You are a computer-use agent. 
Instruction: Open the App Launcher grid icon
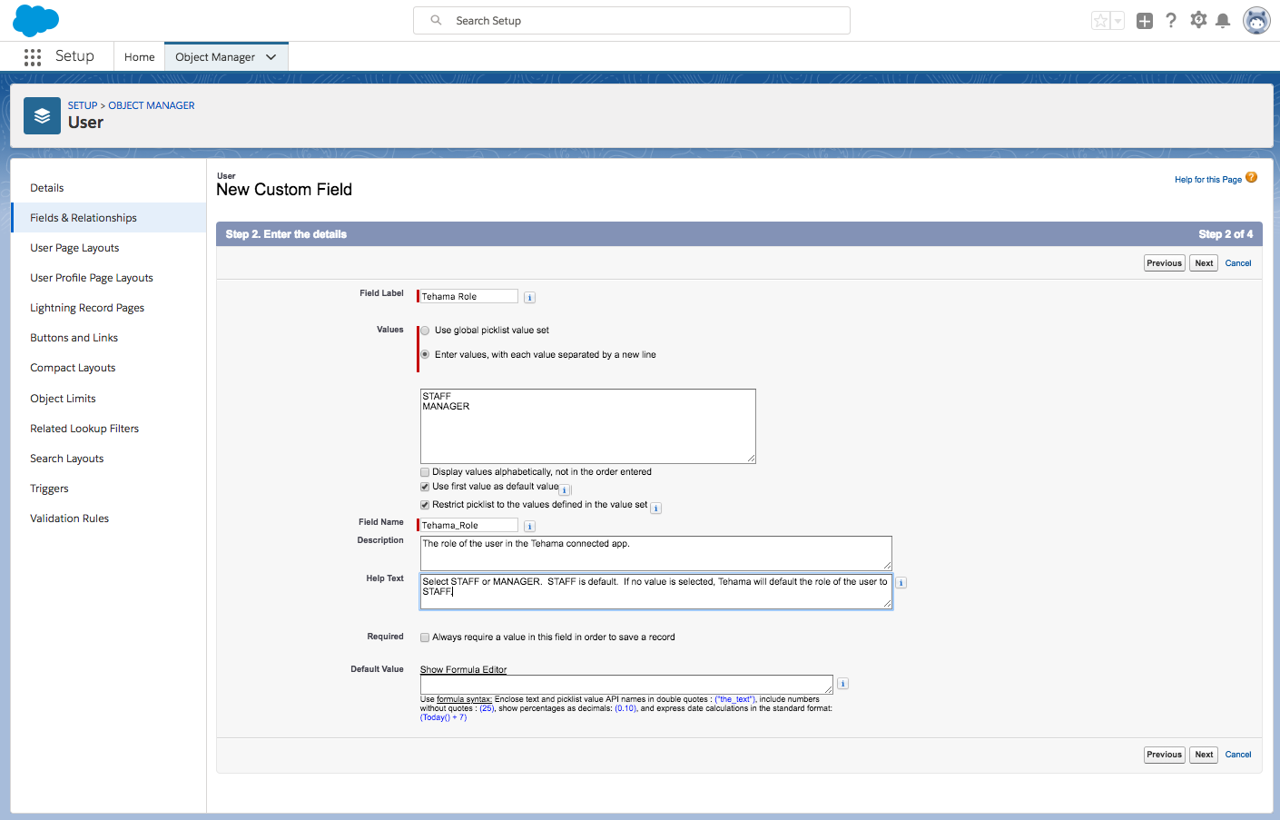[33, 57]
